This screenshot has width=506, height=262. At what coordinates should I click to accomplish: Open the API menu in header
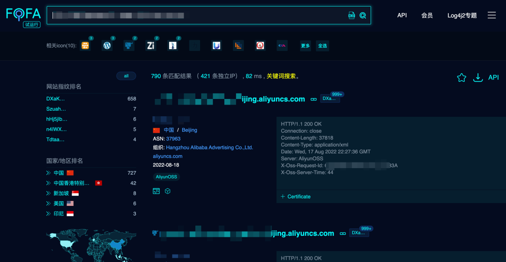point(402,15)
